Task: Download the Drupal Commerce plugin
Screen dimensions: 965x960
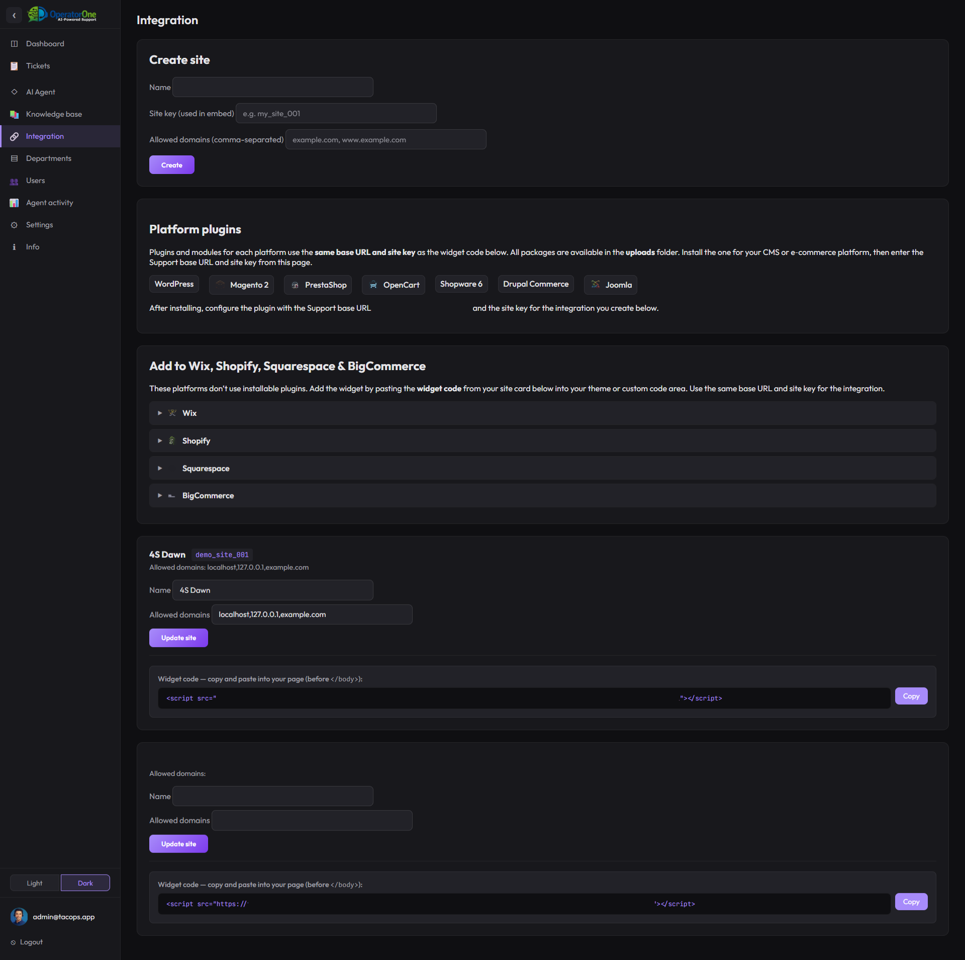Action: [x=536, y=284]
